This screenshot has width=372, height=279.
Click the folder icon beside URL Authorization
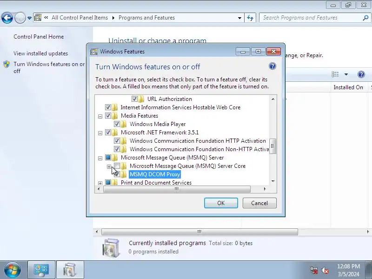[x=141, y=99]
